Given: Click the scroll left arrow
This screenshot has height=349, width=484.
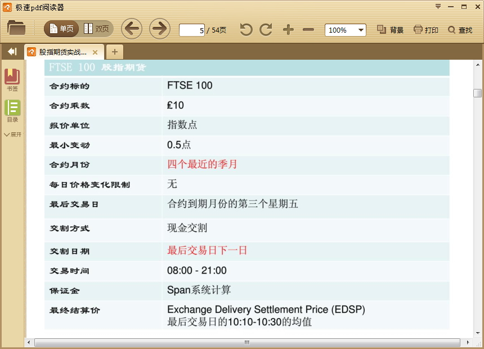Looking at the screenshot, I should pyautogui.click(x=29, y=342).
